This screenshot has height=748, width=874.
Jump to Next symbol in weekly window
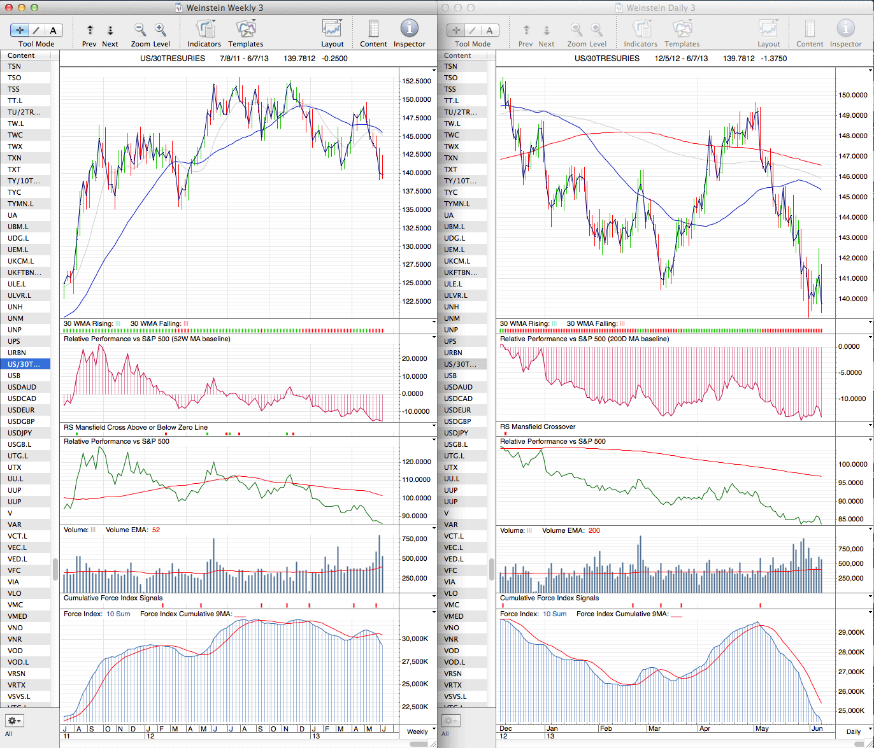click(x=110, y=30)
